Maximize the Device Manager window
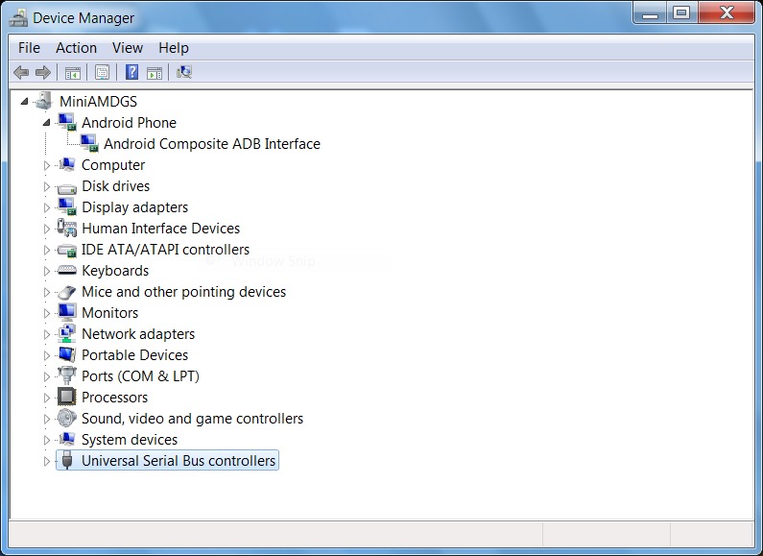 pyautogui.click(x=681, y=13)
